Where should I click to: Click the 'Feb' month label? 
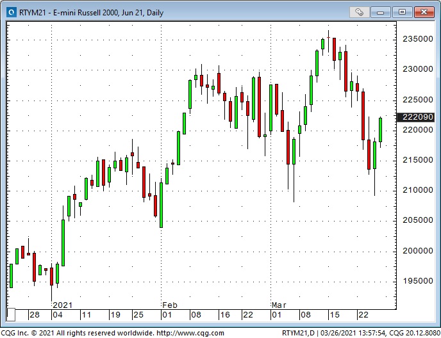pyautogui.click(x=170, y=305)
